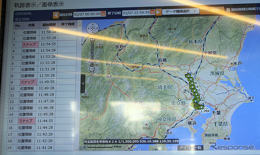The image size is (260, 155).
Task: Select row 3 スナップ at 11:54:55
Action: pyautogui.click(x=44, y=44)
